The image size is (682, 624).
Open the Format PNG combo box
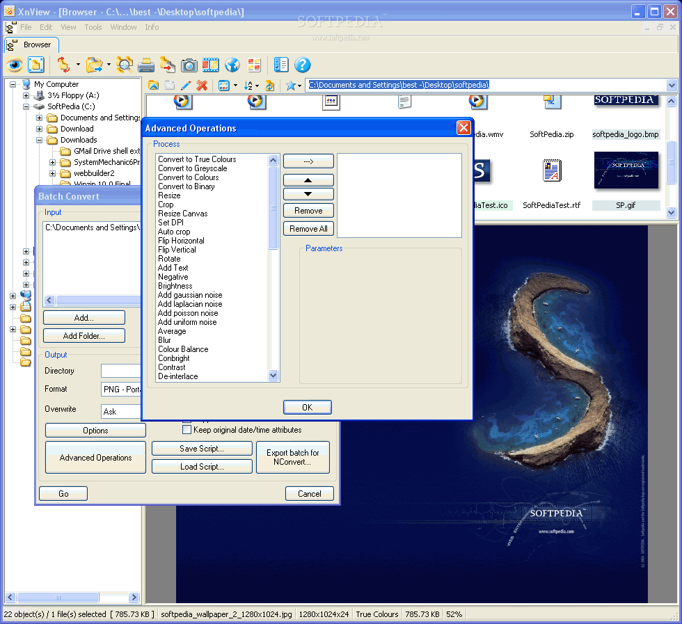click(121, 389)
